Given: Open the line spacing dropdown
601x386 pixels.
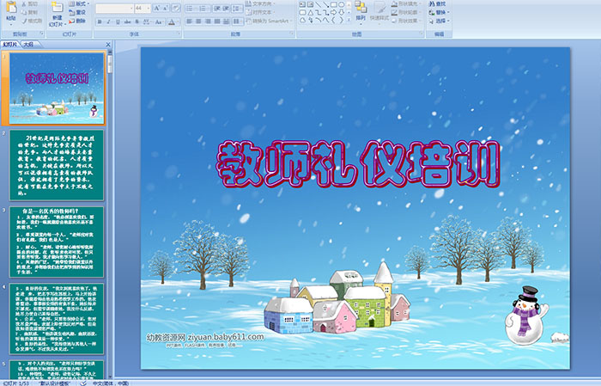Looking at the screenshot, I should pyautogui.click(x=238, y=8).
